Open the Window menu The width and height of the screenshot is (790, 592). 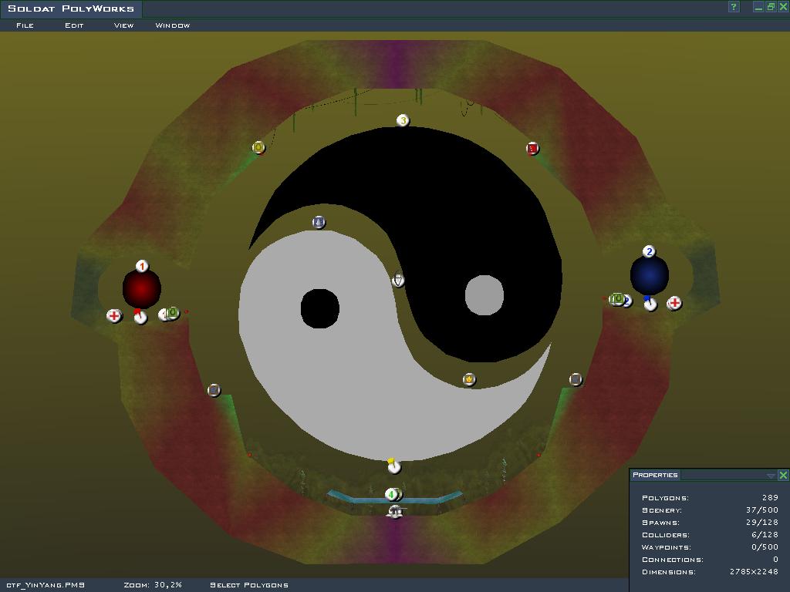coord(173,25)
